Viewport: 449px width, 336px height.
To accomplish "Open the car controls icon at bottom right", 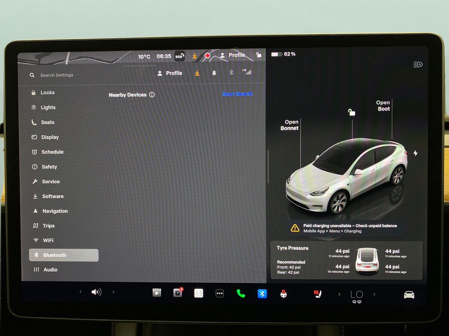I will point(409,294).
